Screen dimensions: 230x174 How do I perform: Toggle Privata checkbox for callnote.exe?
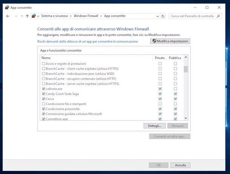point(160,89)
